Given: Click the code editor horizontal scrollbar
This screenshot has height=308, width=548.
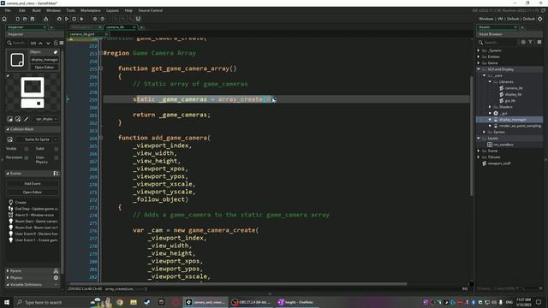Looking at the screenshot, I should (238, 284).
